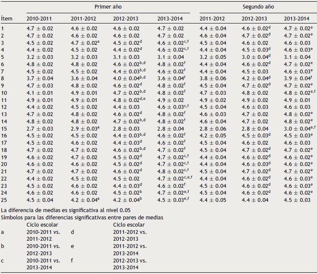The image size is (317, 274).
Task: Select the 2011-2012 column header under Segundo año
Action: [212, 19]
